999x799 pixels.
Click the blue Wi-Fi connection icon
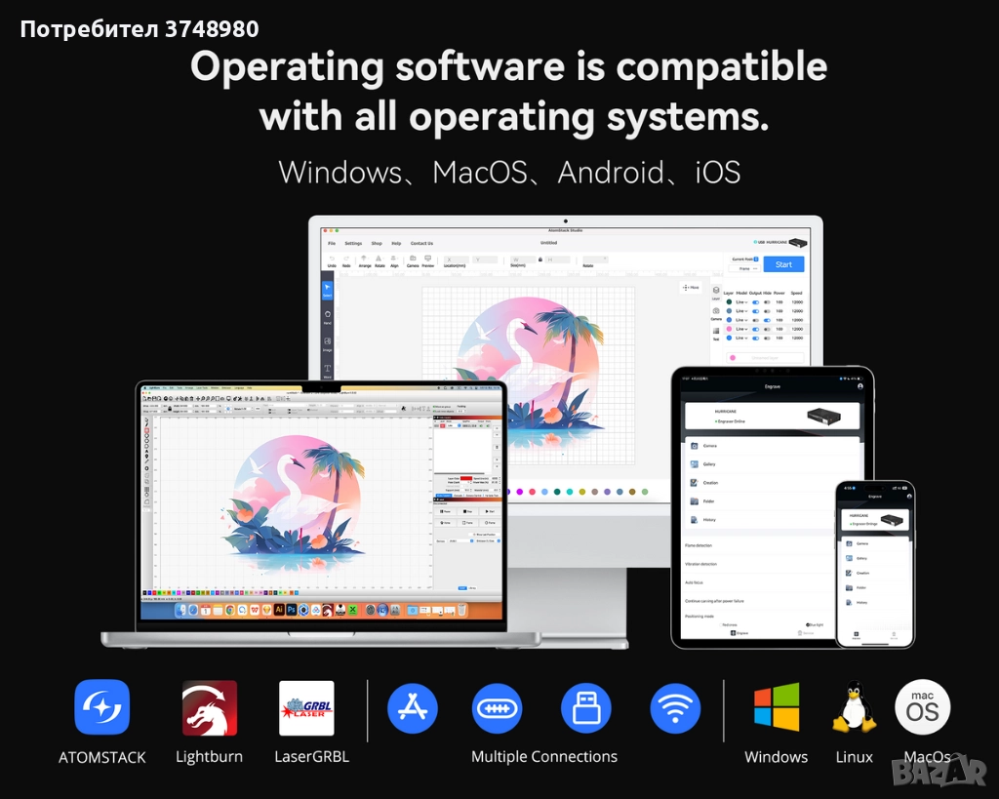click(x=675, y=708)
